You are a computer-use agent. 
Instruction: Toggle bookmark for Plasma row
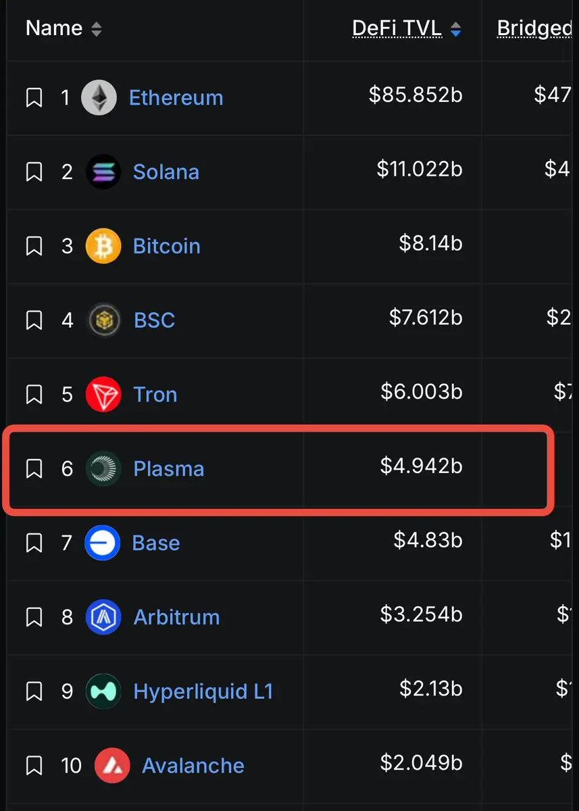tap(34, 468)
